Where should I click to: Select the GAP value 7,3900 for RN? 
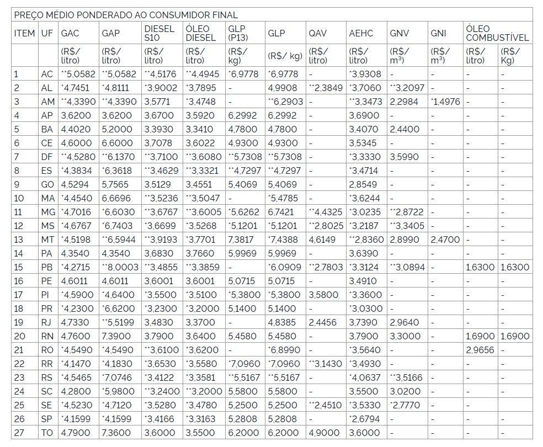click(x=116, y=336)
